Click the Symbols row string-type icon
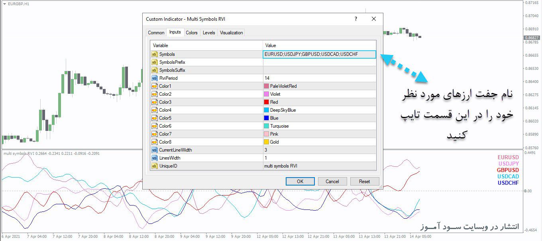The width and height of the screenshot is (542, 241). [154, 54]
